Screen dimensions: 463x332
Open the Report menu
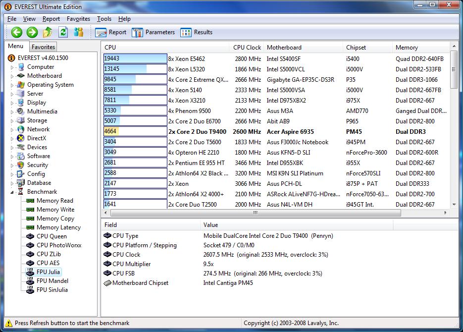[51, 19]
